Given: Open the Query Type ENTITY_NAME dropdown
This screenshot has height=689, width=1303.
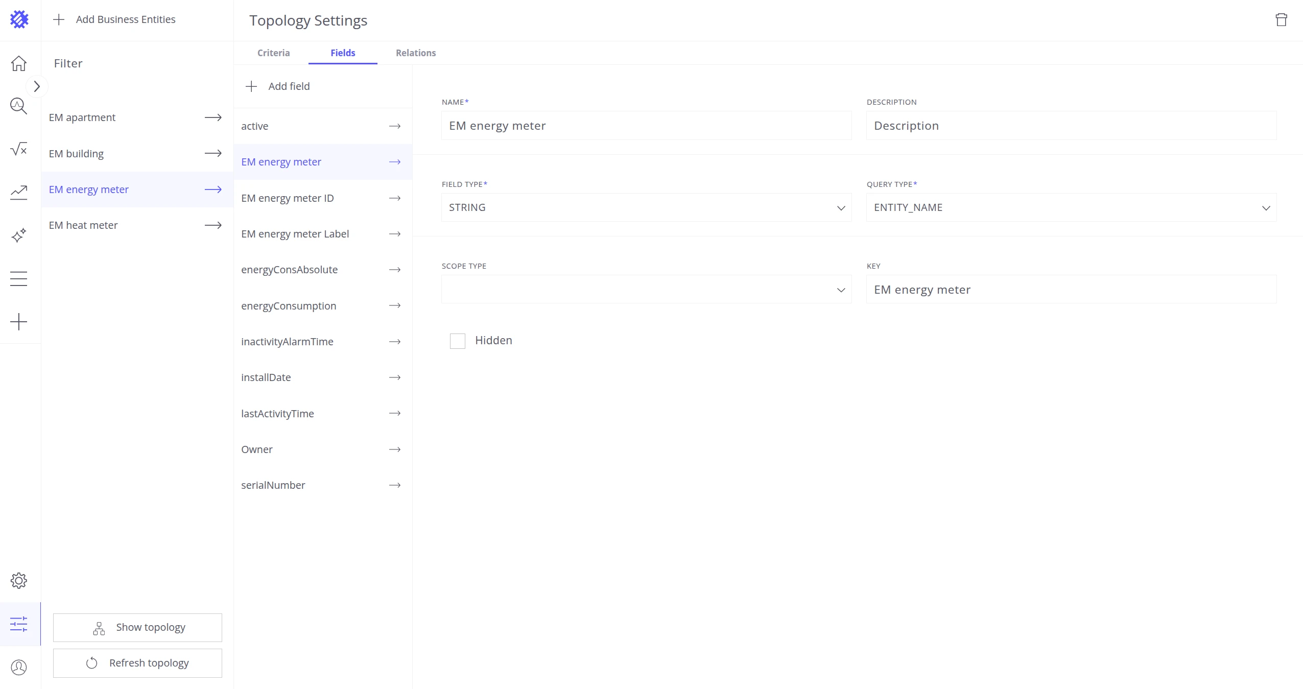Looking at the screenshot, I should pos(1071,207).
